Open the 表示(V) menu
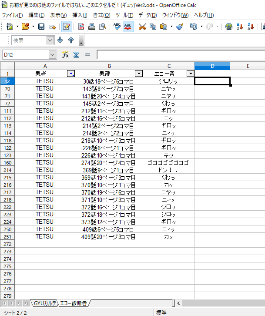The height and width of the screenshot is (316, 265). point(58,15)
